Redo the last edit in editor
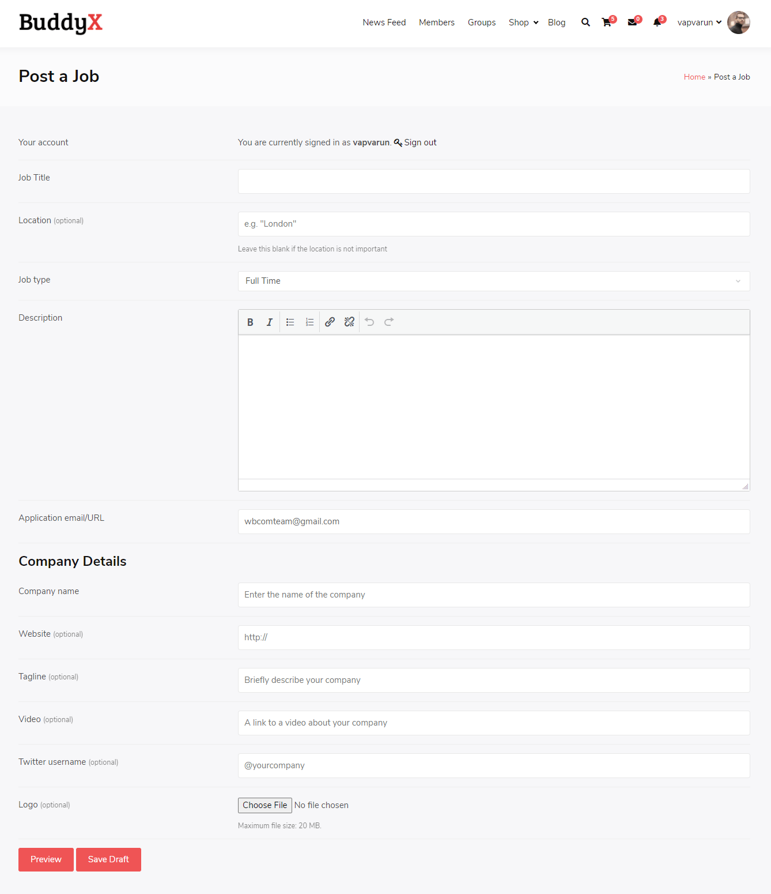 click(x=389, y=322)
